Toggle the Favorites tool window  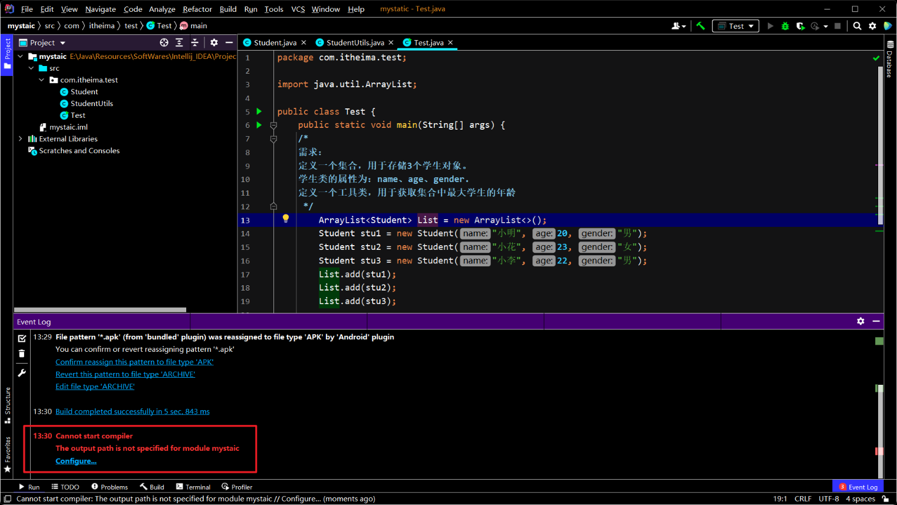coord(7,454)
